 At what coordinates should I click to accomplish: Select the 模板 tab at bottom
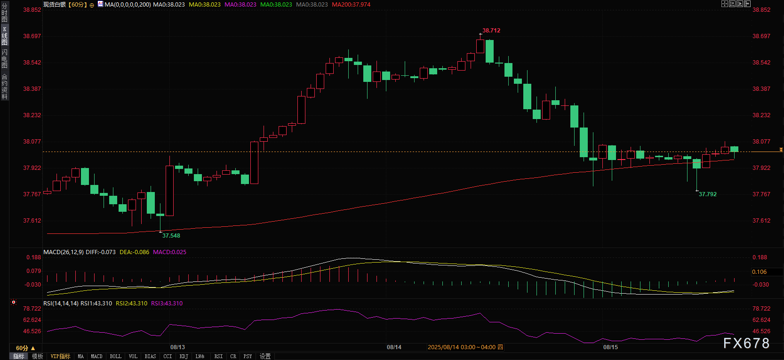click(38, 356)
